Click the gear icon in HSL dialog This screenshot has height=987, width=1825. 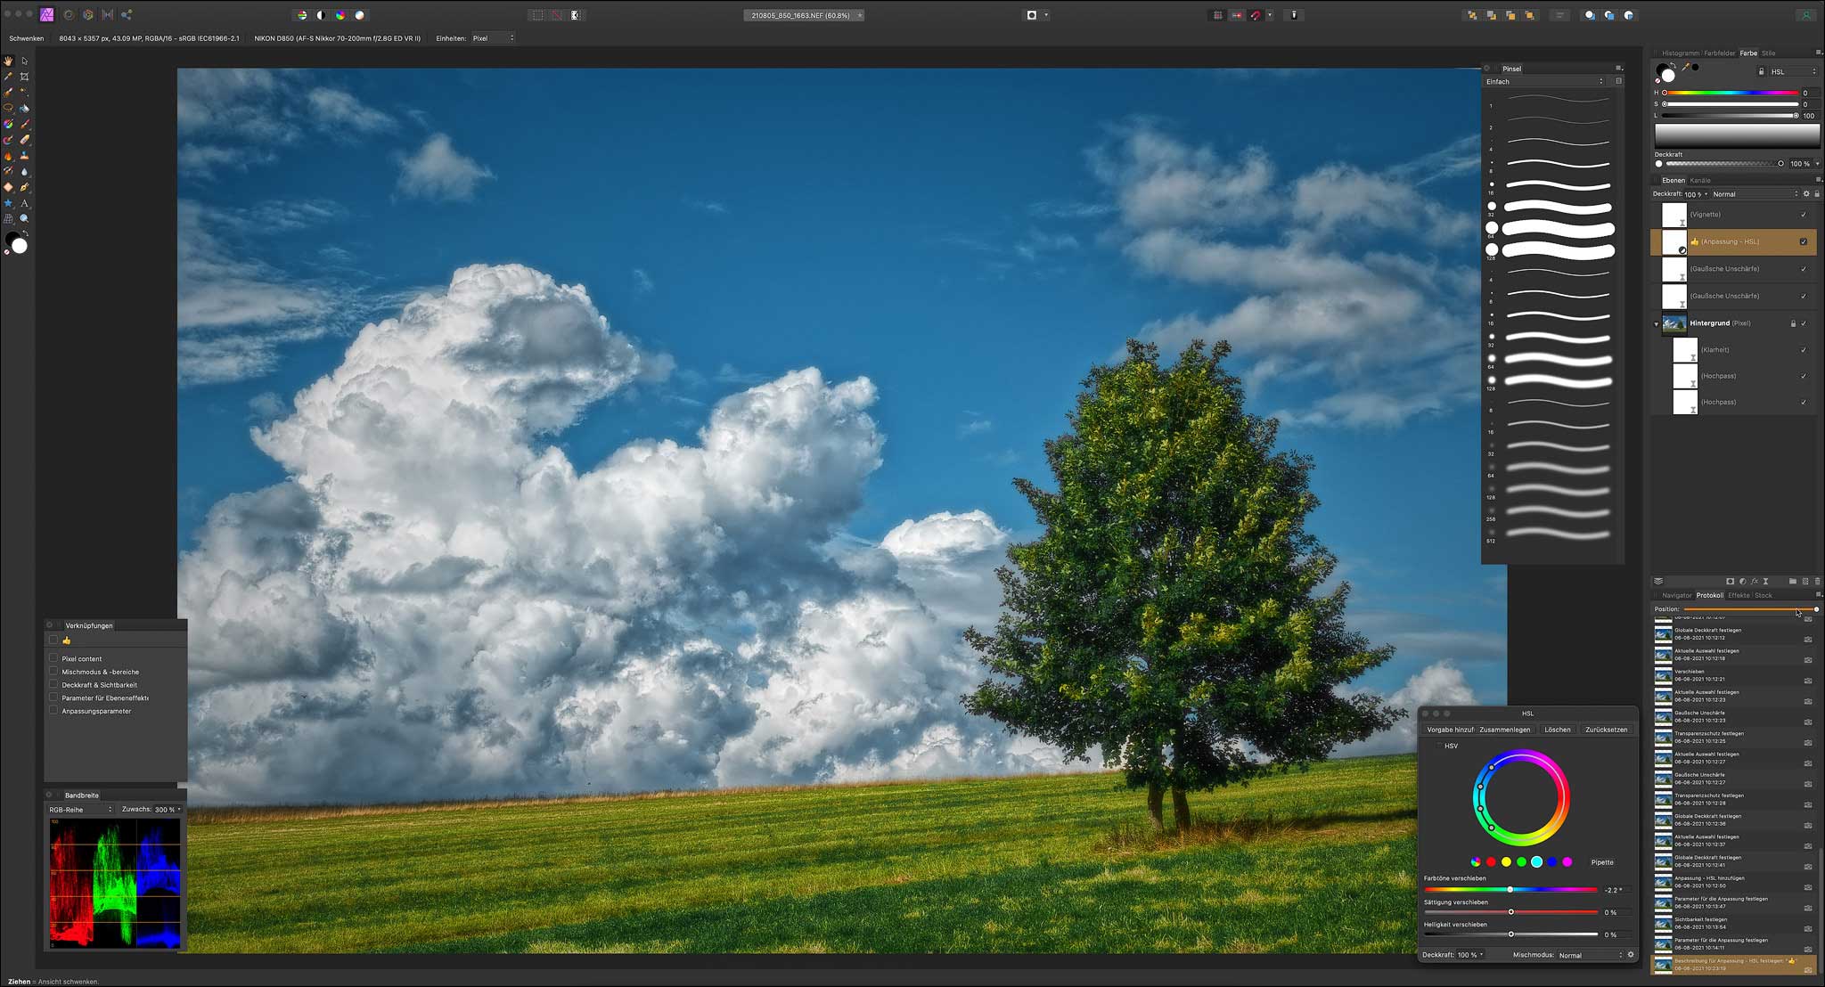click(x=1631, y=955)
